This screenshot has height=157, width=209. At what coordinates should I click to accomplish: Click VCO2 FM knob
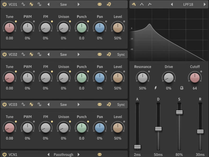click(45, 78)
